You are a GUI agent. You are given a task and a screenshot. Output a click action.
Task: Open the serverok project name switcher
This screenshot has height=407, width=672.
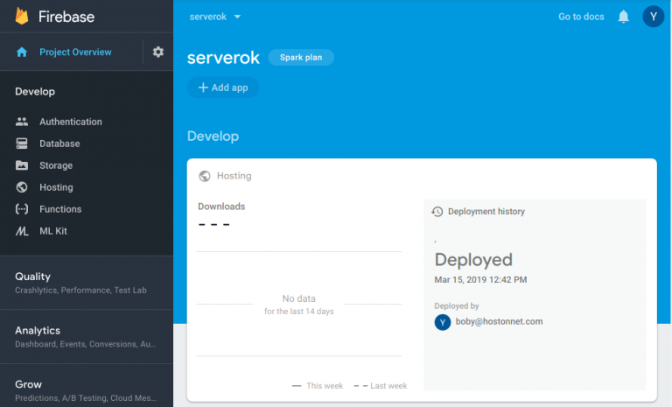208,17
